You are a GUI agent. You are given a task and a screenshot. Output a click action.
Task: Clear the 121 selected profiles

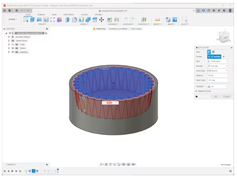tap(223, 57)
